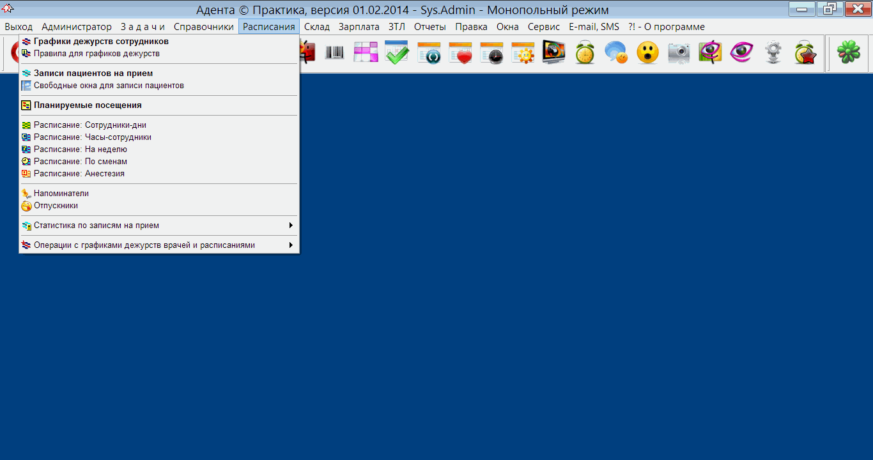873x460 pixels.
Task: Choose Записи пациентов на прием
Action: (93, 73)
